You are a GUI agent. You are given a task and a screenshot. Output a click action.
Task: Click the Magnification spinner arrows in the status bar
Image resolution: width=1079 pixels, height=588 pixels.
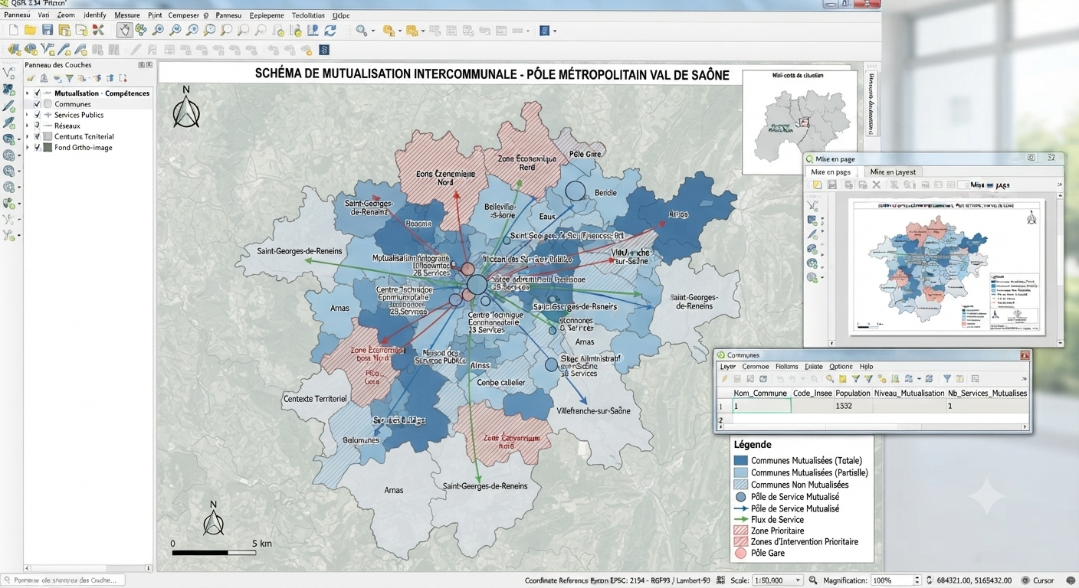[x=916, y=580]
